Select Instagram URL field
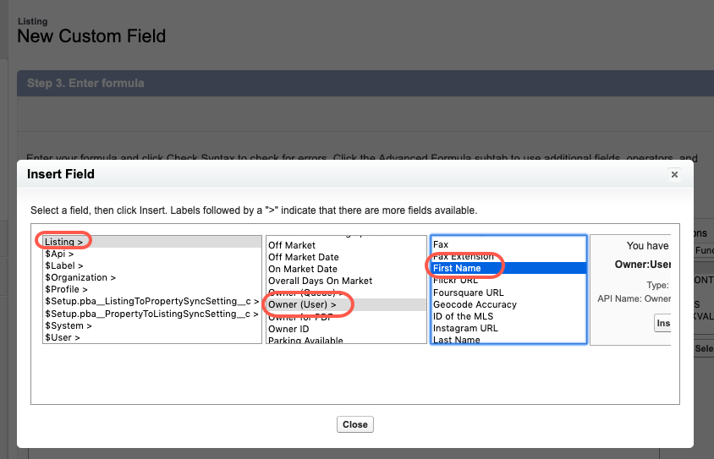Viewport: 714px width, 459px height. (508, 328)
